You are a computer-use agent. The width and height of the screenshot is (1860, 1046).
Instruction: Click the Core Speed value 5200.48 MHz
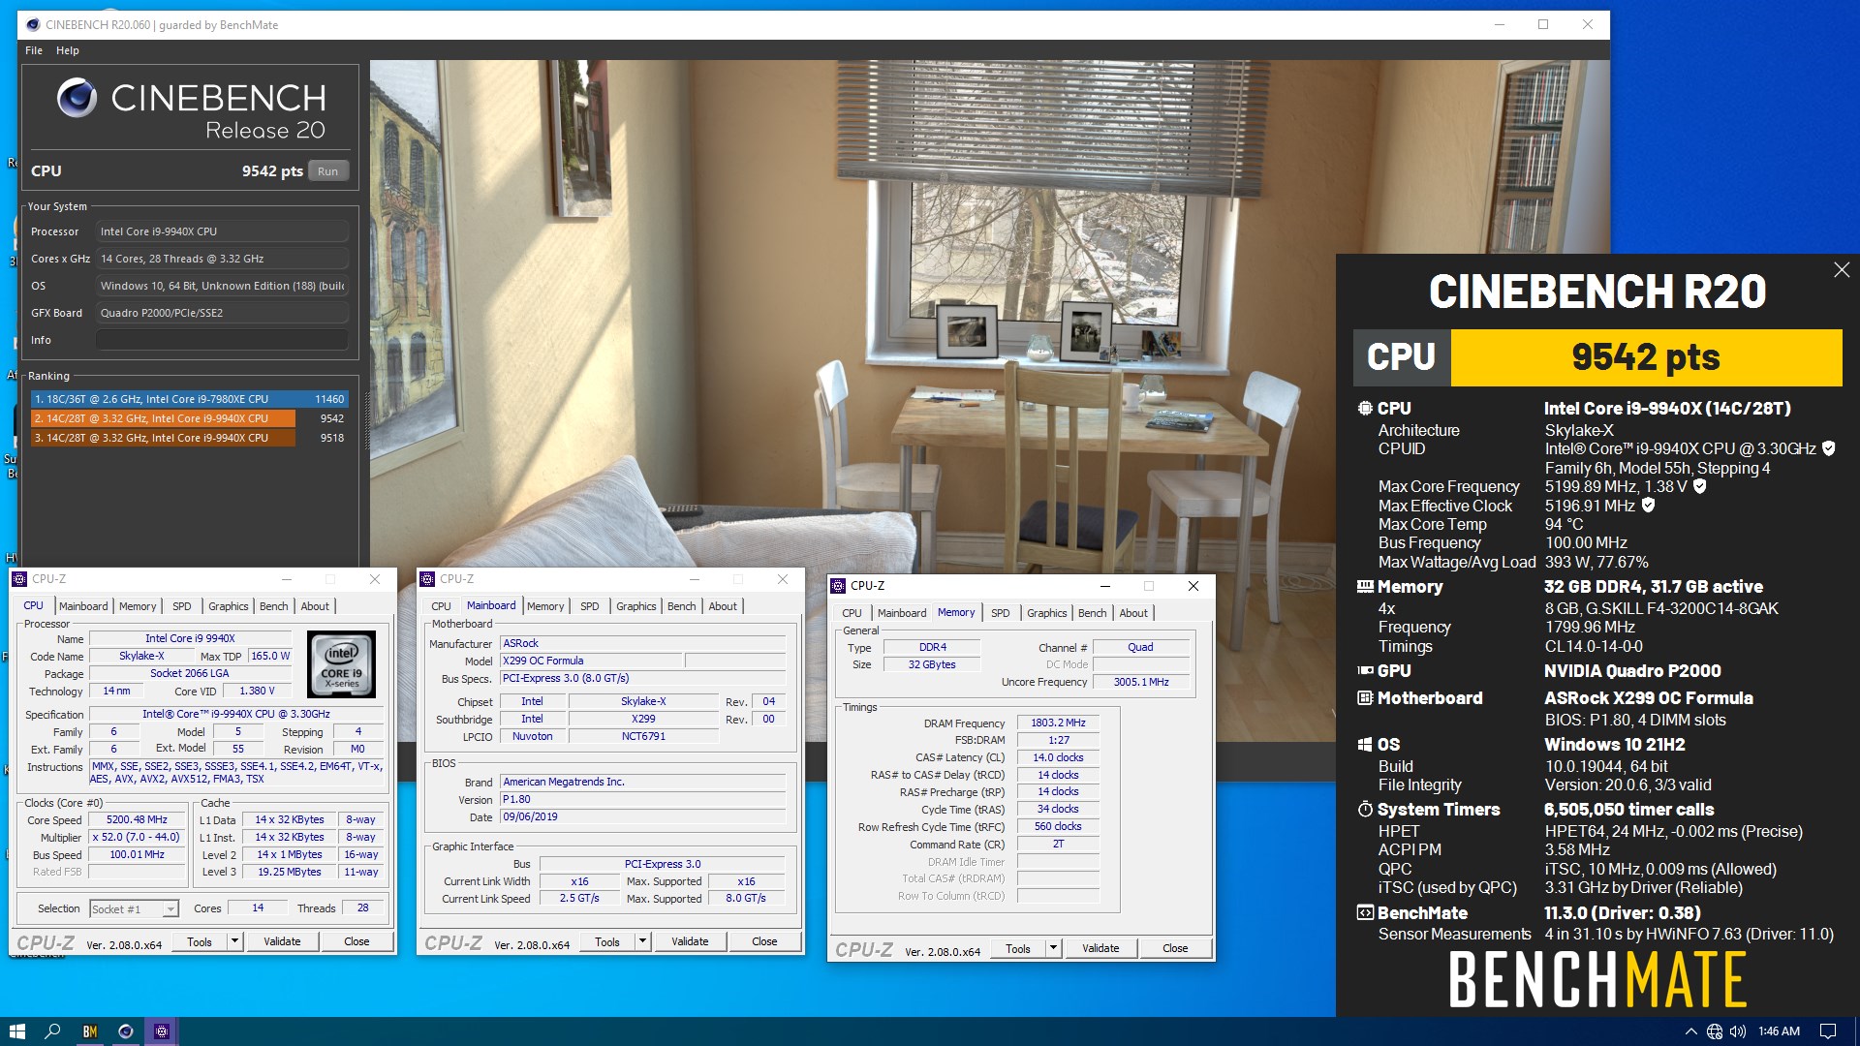click(137, 819)
